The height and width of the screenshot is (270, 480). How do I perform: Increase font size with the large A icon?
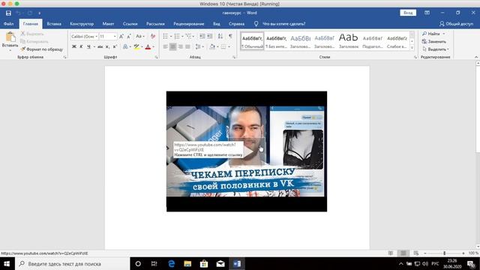(x=121, y=37)
